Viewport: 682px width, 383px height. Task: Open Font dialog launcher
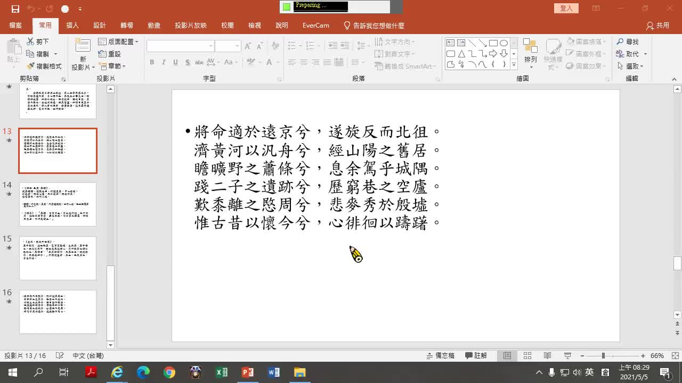pos(279,79)
